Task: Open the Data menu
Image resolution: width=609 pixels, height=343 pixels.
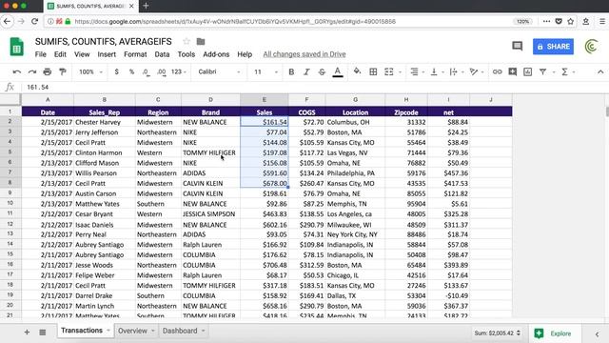Action: [162, 54]
